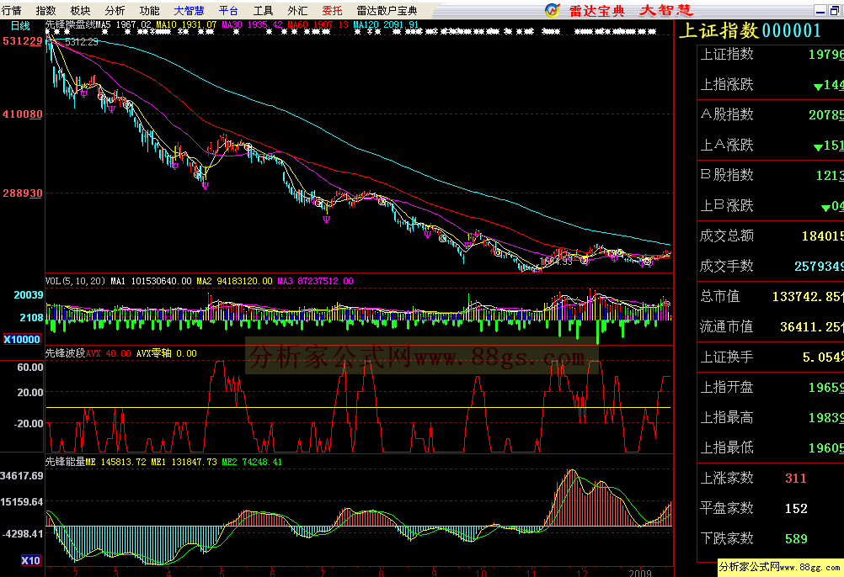The height and width of the screenshot is (577, 844).
Task: Click the 大智慧 logo icon in title bar
Action: [553, 9]
